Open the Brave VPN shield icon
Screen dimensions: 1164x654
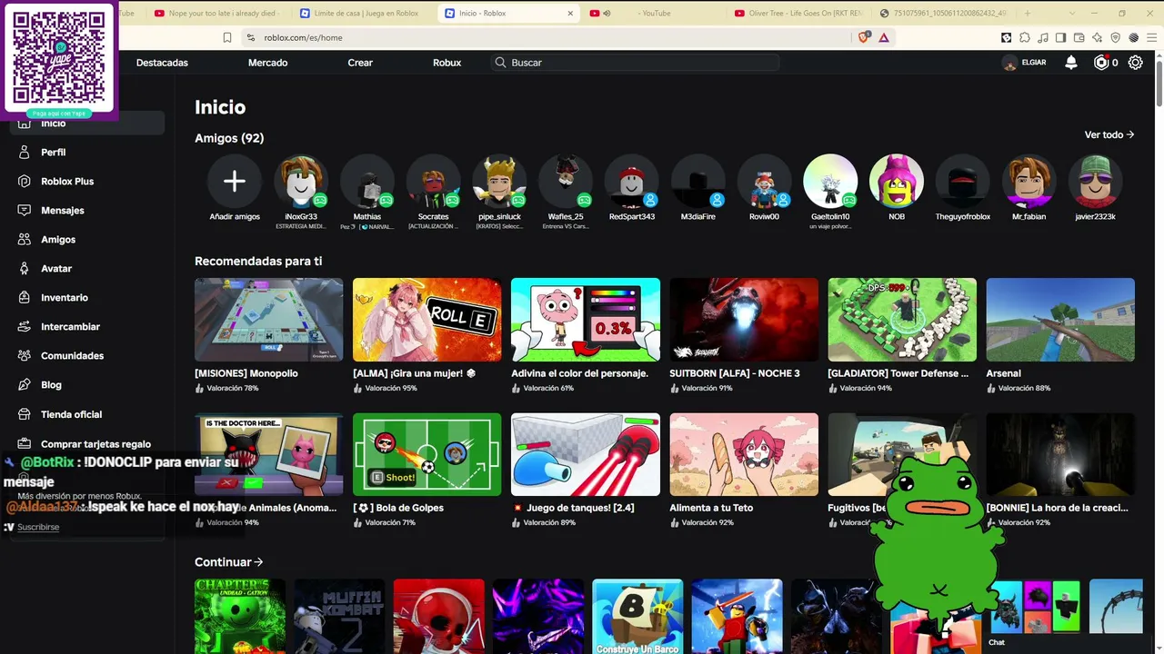pos(1116,37)
